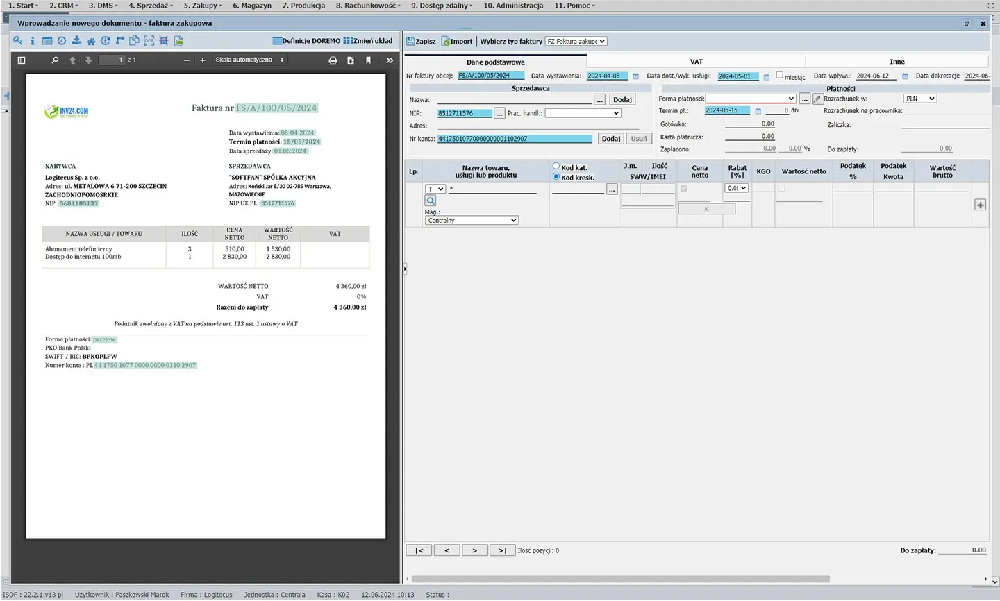Image resolution: width=1000 pixels, height=601 pixels.
Task: Click the OCR icon in document toolbar
Action: (x=149, y=41)
